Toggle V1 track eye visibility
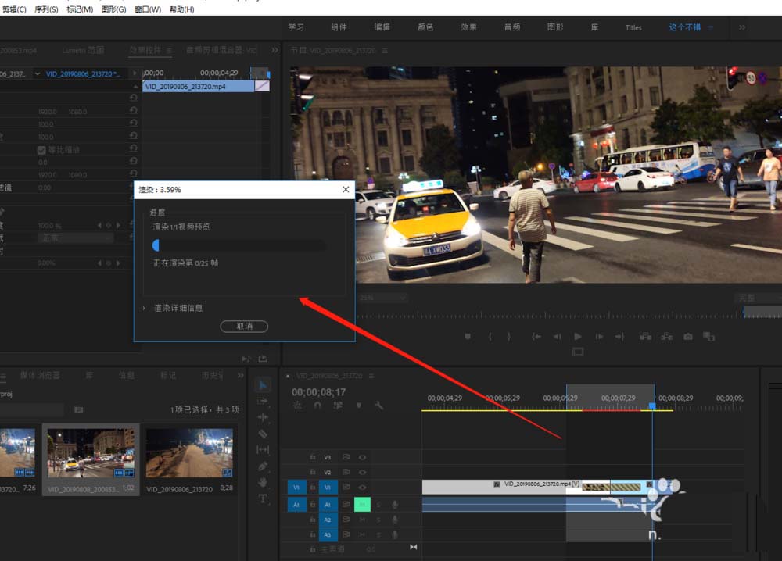This screenshot has width=782, height=561. 362,487
